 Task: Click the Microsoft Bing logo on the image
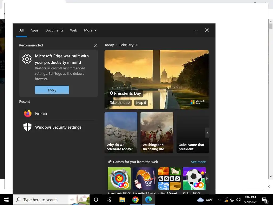198,102
